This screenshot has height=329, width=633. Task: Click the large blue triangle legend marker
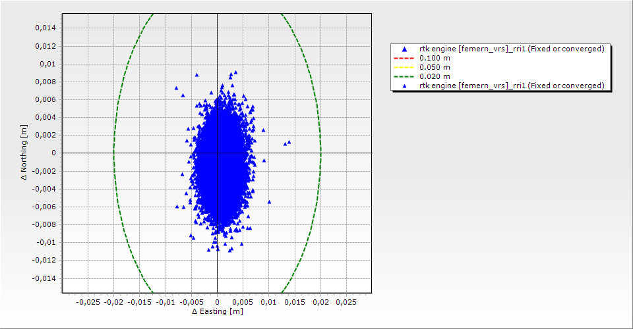[405, 49]
